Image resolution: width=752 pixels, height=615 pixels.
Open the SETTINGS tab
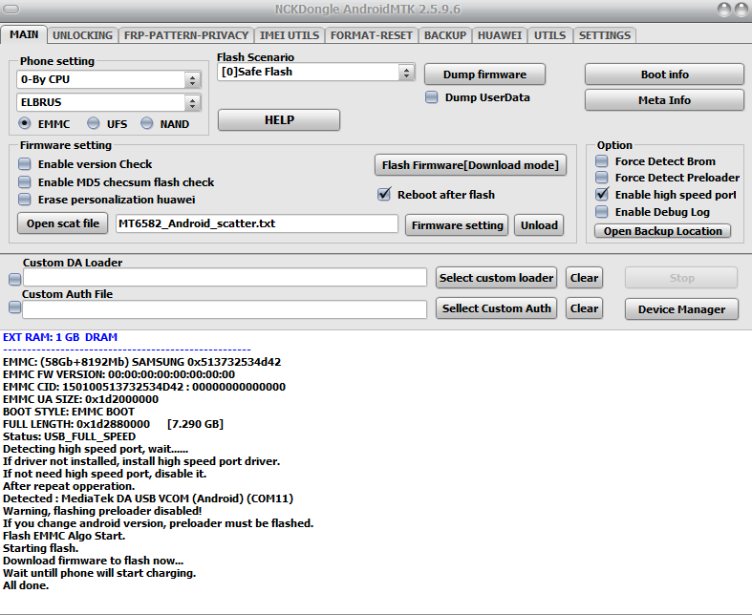pyautogui.click(x=604, y=35)
